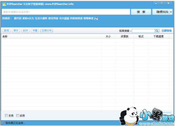
Task: Click hot keyword 源代码
Action: coord(18,18)
